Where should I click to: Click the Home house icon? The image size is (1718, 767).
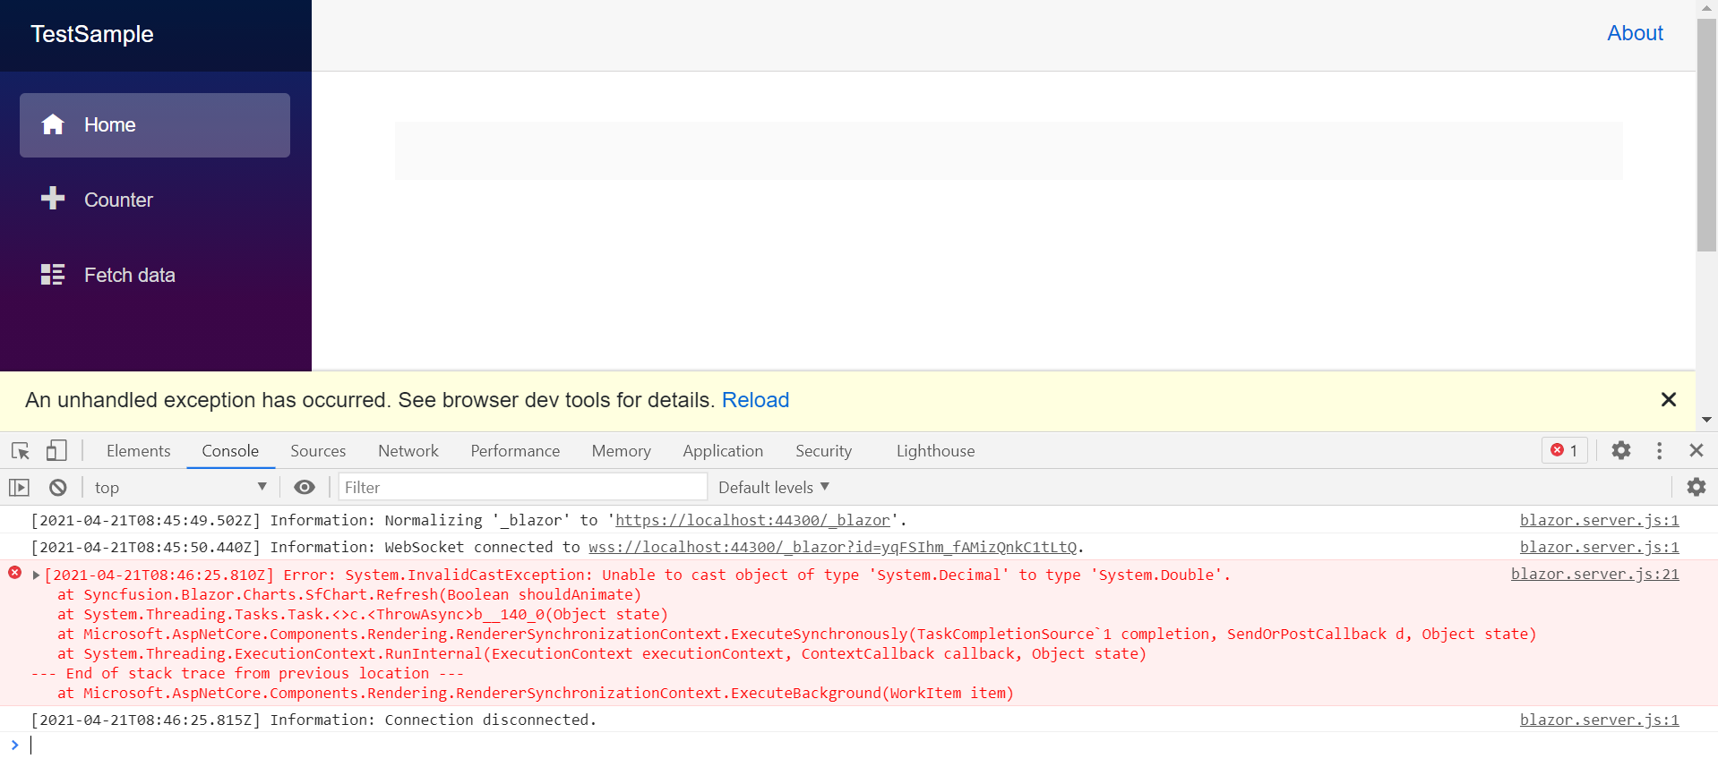point(53,125)
